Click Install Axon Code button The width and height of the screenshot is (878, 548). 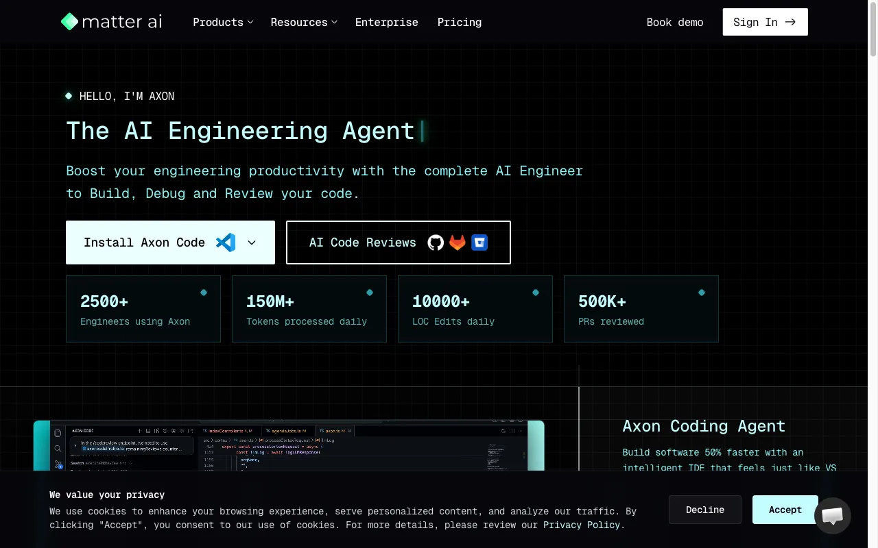pos(170,242)
